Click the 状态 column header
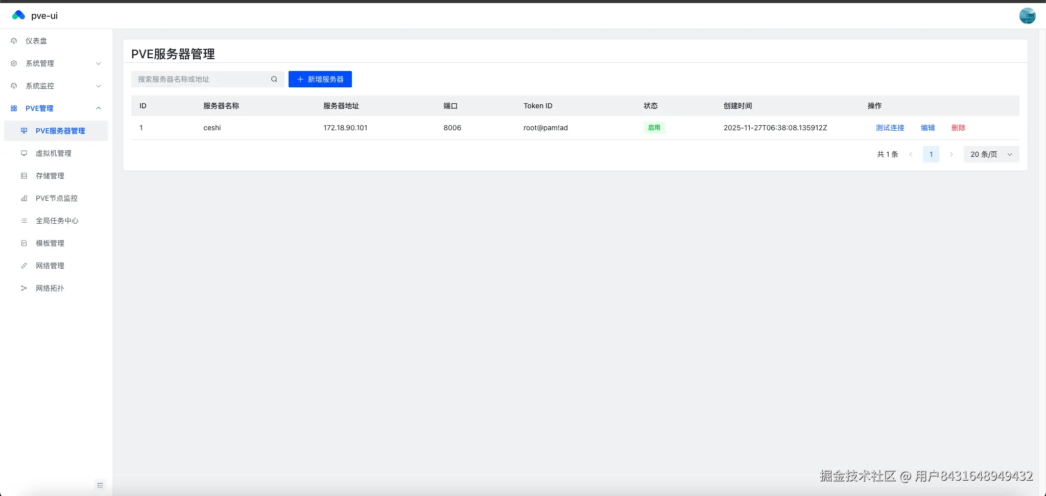1046x496 pixels. pyautogui.click(x=651, y=106)
